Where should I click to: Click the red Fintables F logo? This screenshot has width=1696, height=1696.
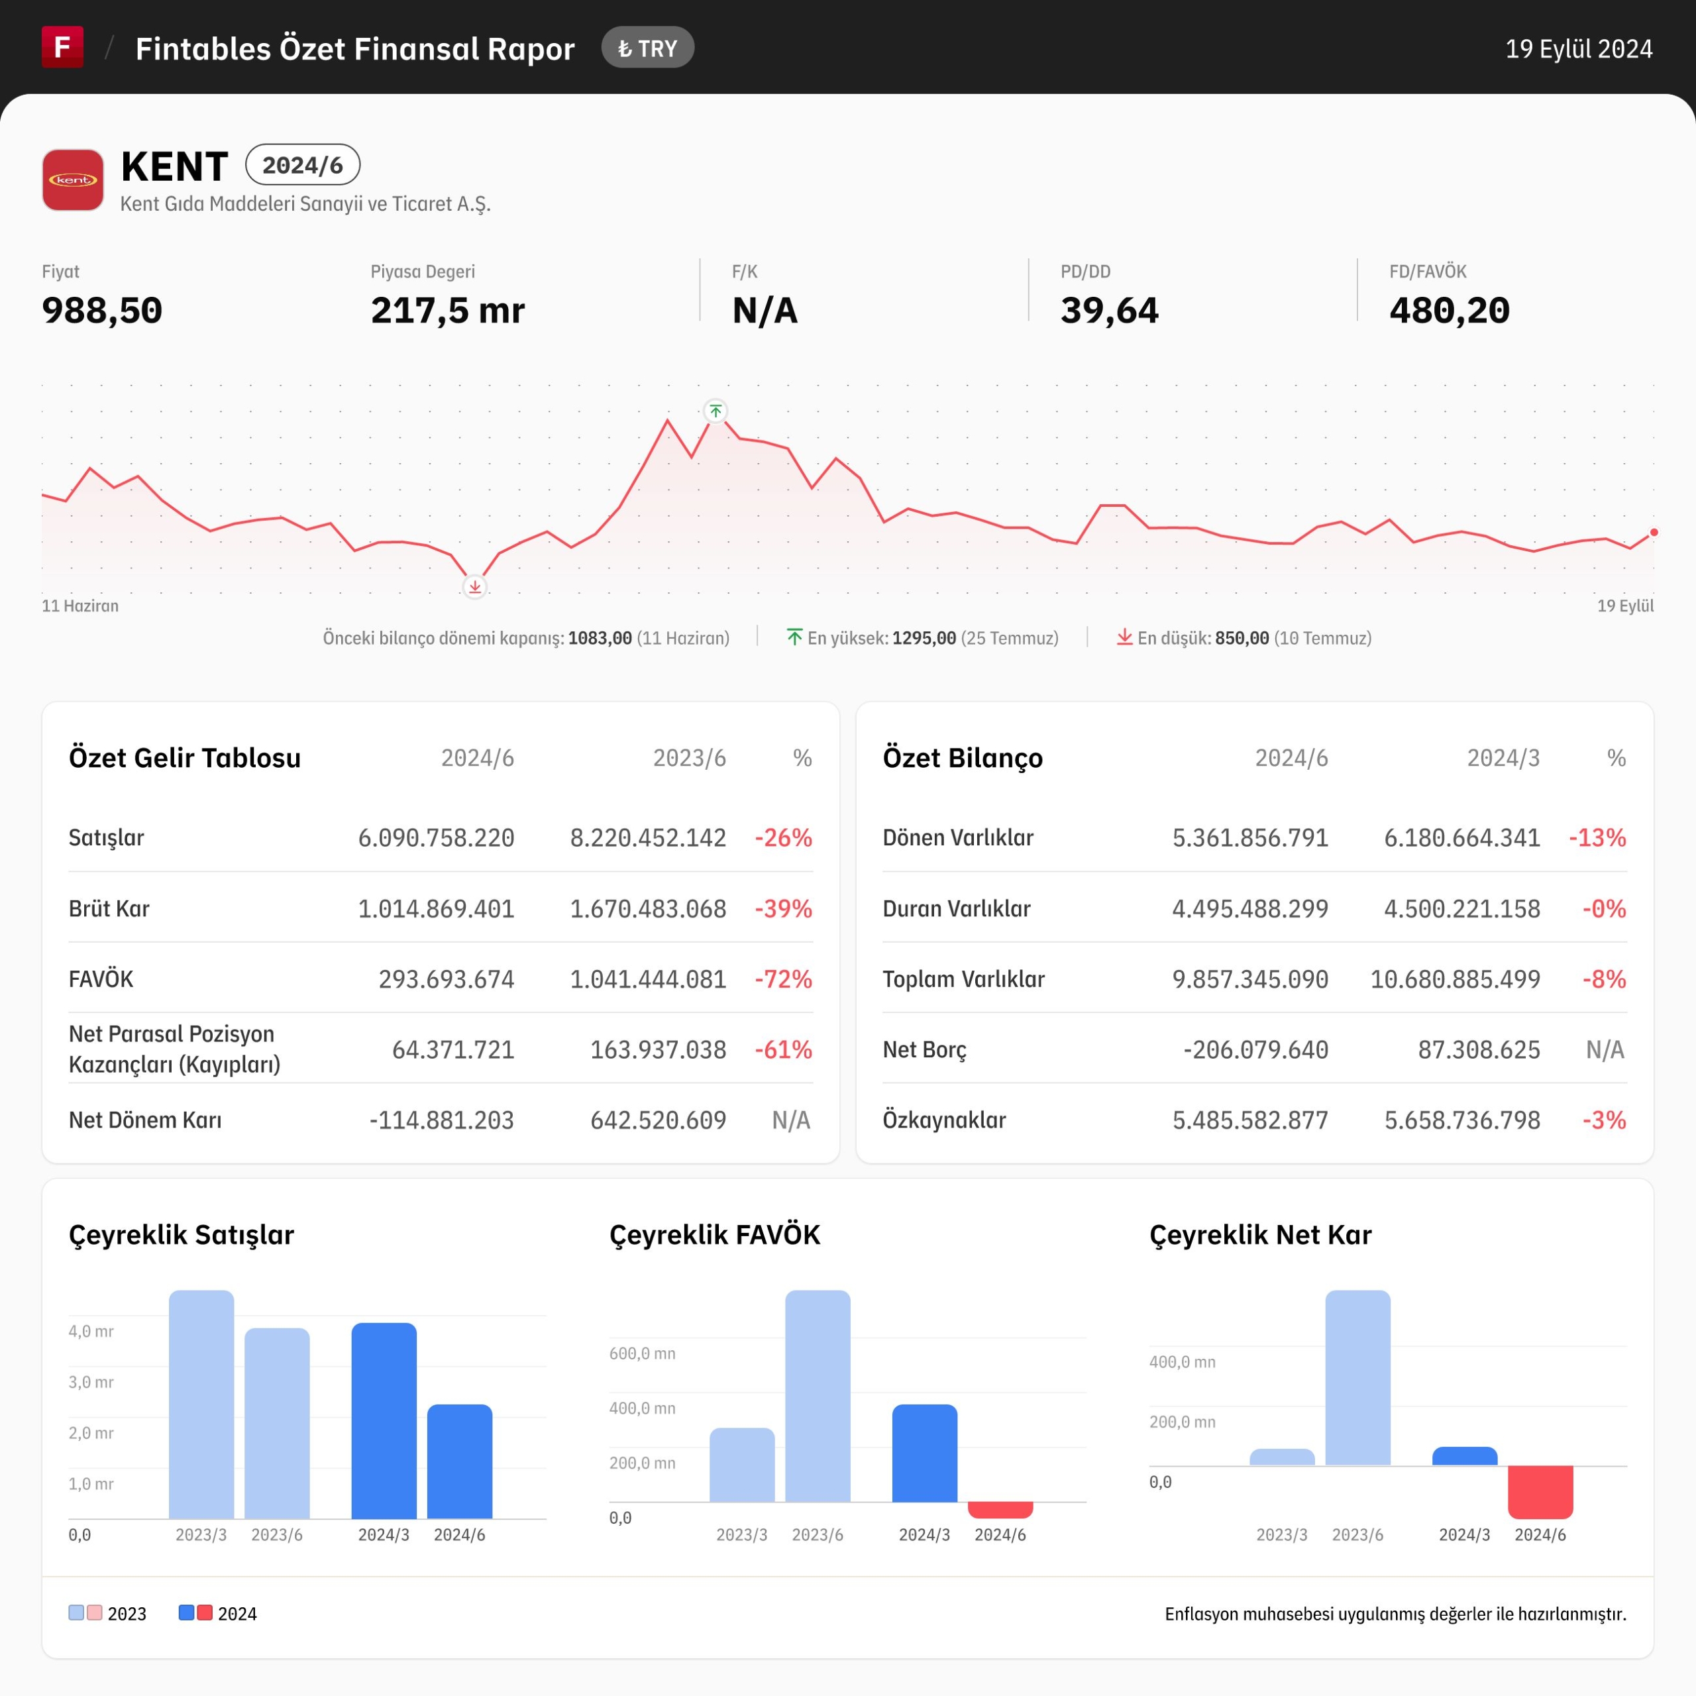pyautogui.click(x=62, y=46)
